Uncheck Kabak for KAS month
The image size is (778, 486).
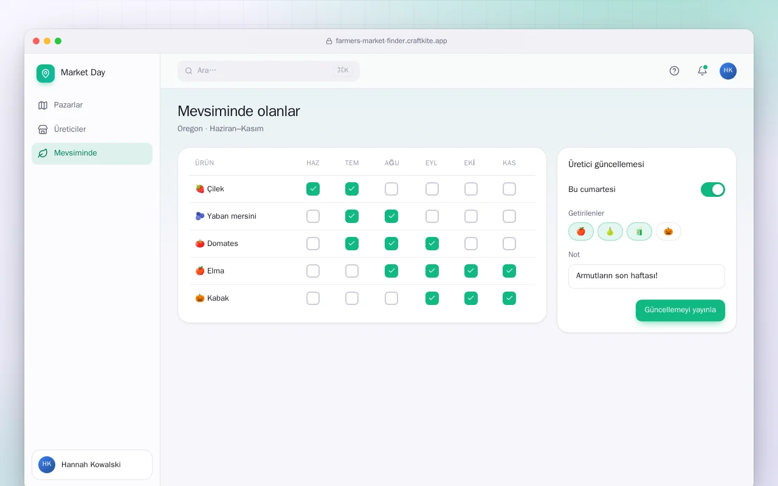(x=509, y=298)
